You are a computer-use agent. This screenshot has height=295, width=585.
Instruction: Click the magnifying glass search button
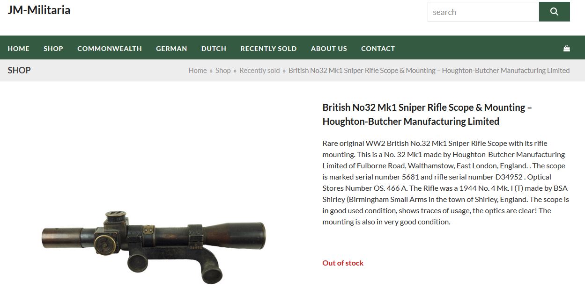click(554, 12)
